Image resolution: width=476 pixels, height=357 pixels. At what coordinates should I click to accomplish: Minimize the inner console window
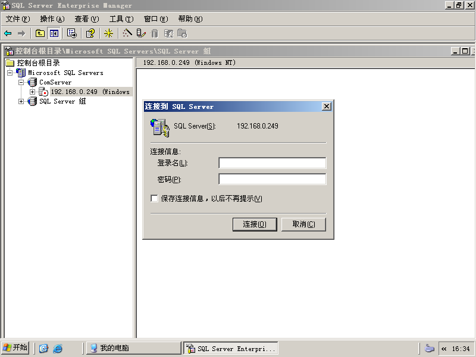tap(455, 51)
